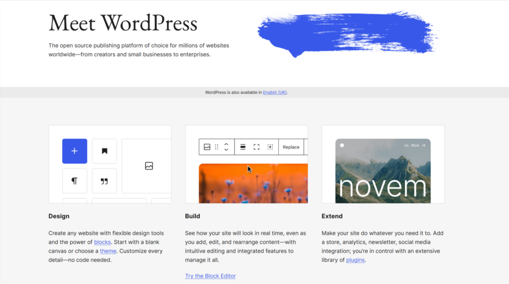Click the drag handle dots in block toolbar
The width and height of the screenshot is (509, 284).
click(x=217, y=147)
